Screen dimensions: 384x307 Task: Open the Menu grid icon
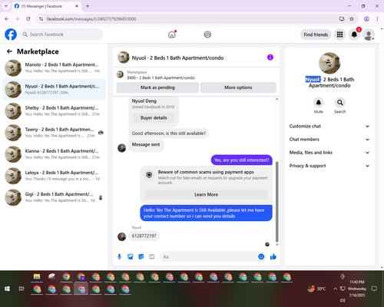[x=339, y=35]
